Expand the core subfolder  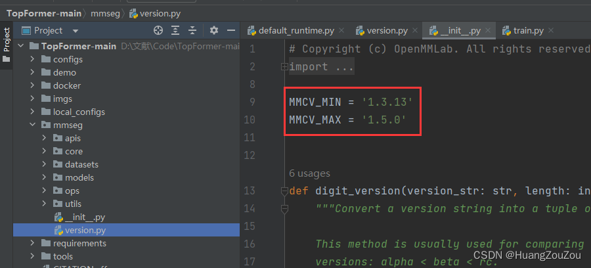tap(44, 151)
